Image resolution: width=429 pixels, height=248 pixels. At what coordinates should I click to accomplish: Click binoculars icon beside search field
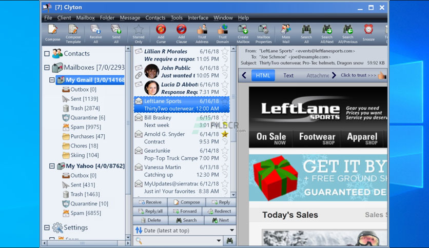click(230, 241)
